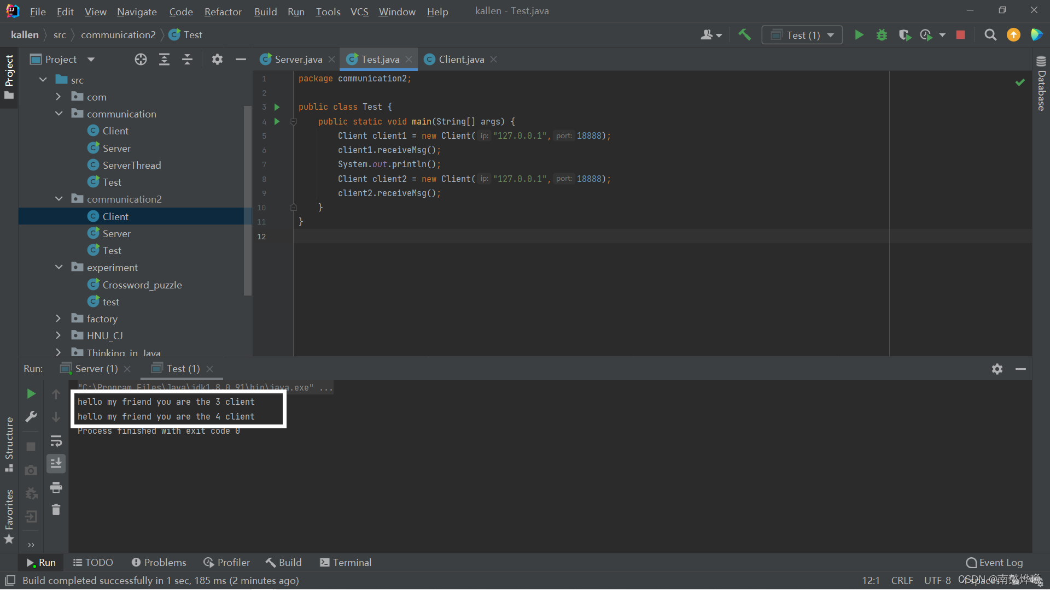Show tool window quick-access status icon
1050x590 pixels.
10,580
